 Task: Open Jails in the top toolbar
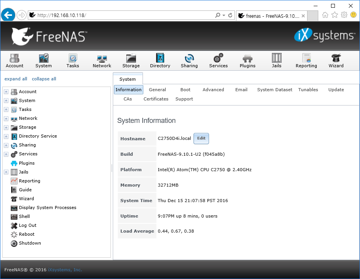point(277,61)
